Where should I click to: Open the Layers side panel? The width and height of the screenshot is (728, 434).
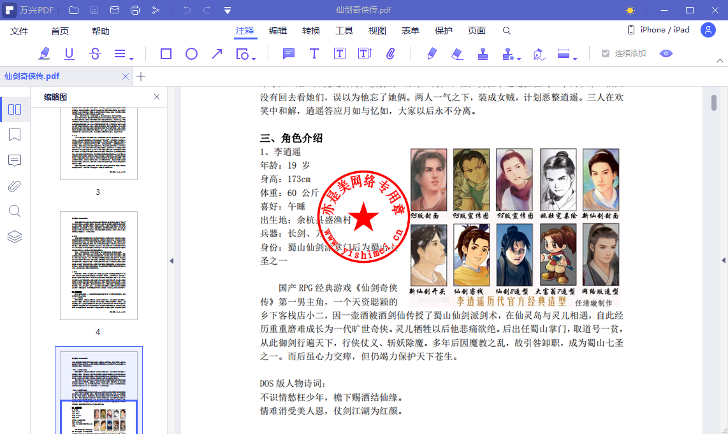coord(15,237)
